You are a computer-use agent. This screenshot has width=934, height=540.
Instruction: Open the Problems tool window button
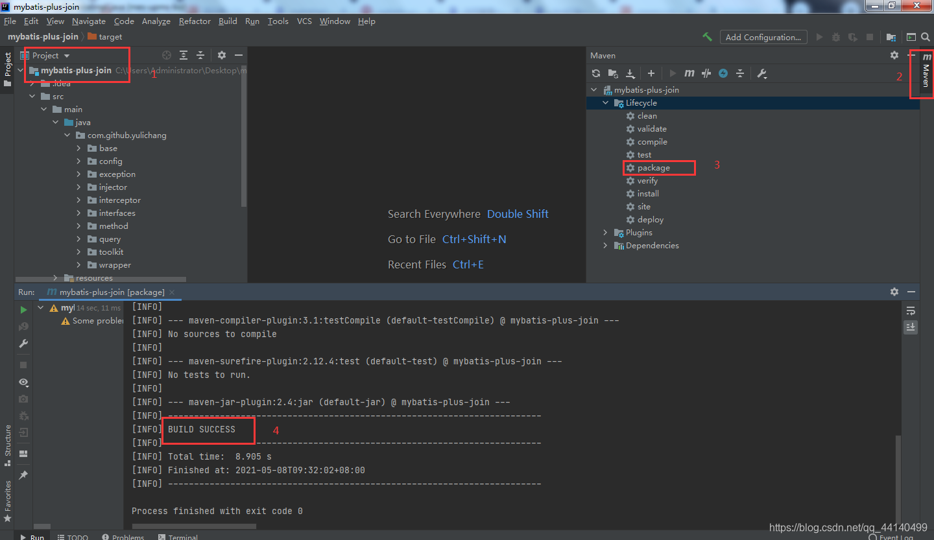(x=123, y=537)
